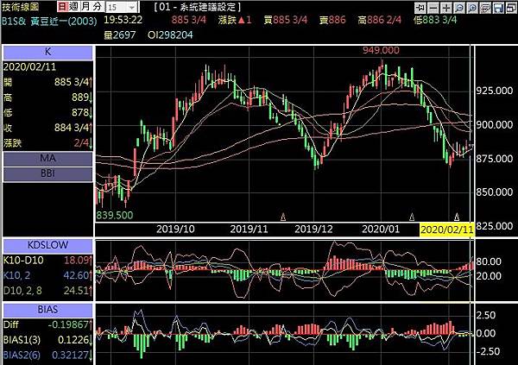Click the 2020/02/11 date in K panel
Viewport: 518px width, 365px height.
[x=29, y=67]
